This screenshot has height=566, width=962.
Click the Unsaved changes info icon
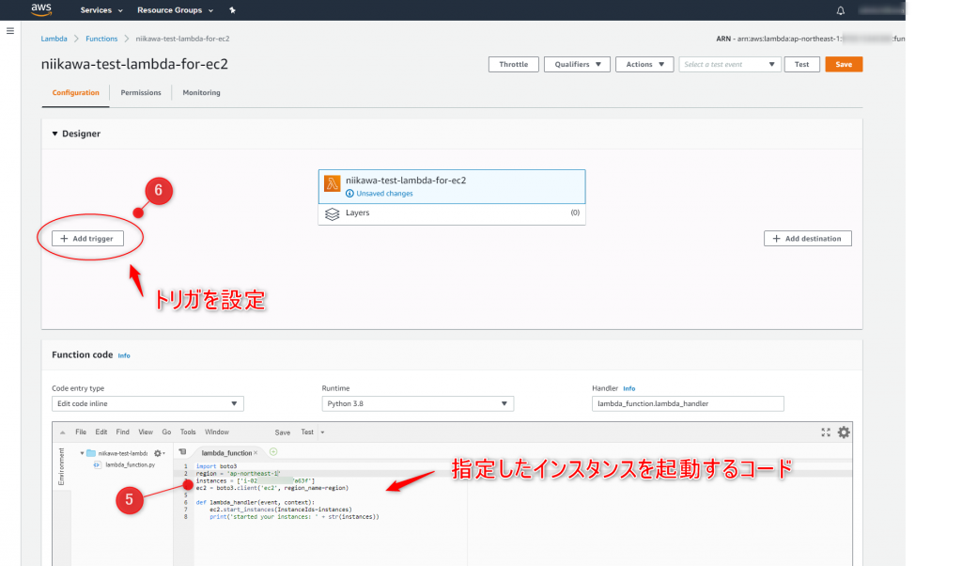click(349, 194)
